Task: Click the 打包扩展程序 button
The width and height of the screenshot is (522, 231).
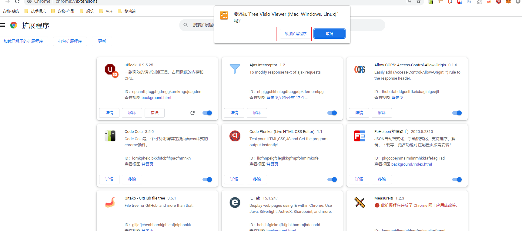Action: (x=70, y=41)
